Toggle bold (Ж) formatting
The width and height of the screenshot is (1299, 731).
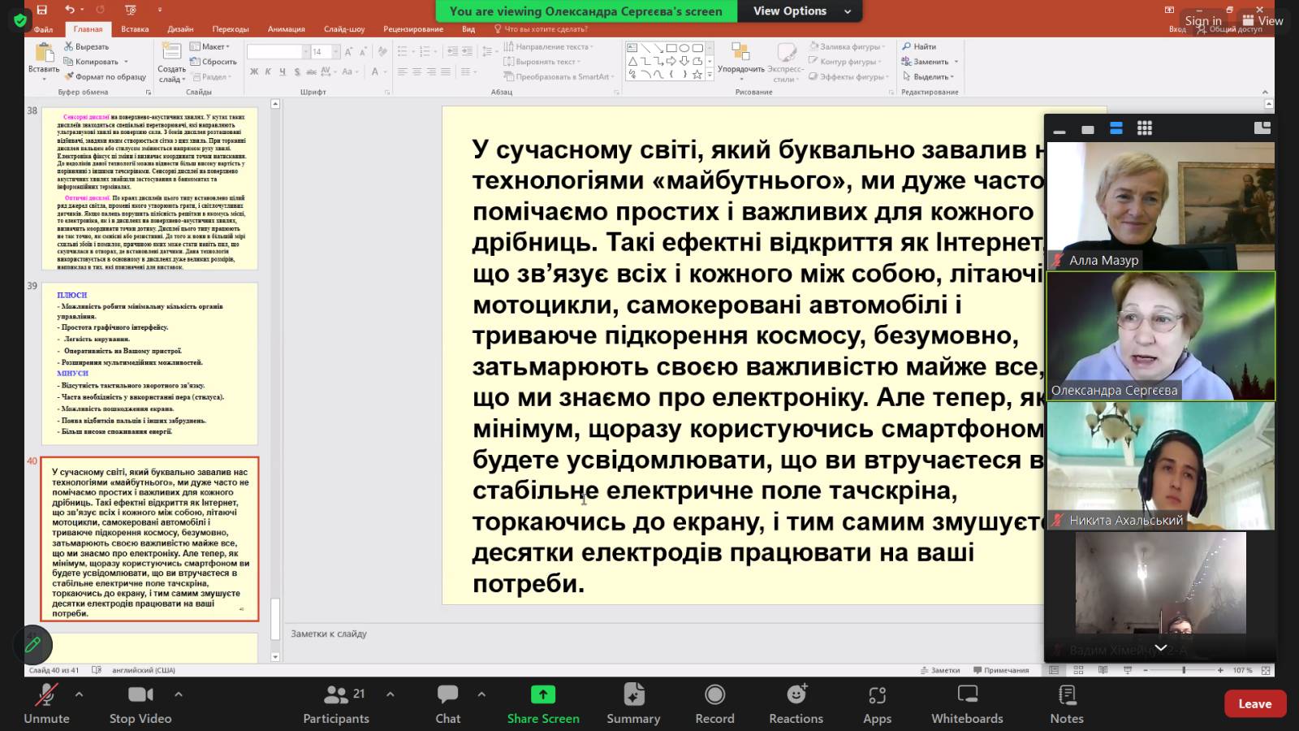click(254, 71)
